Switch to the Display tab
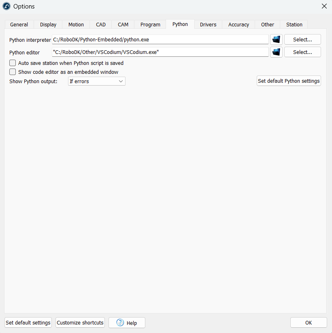This screenshot has width=332, height=333. point(48,24)
